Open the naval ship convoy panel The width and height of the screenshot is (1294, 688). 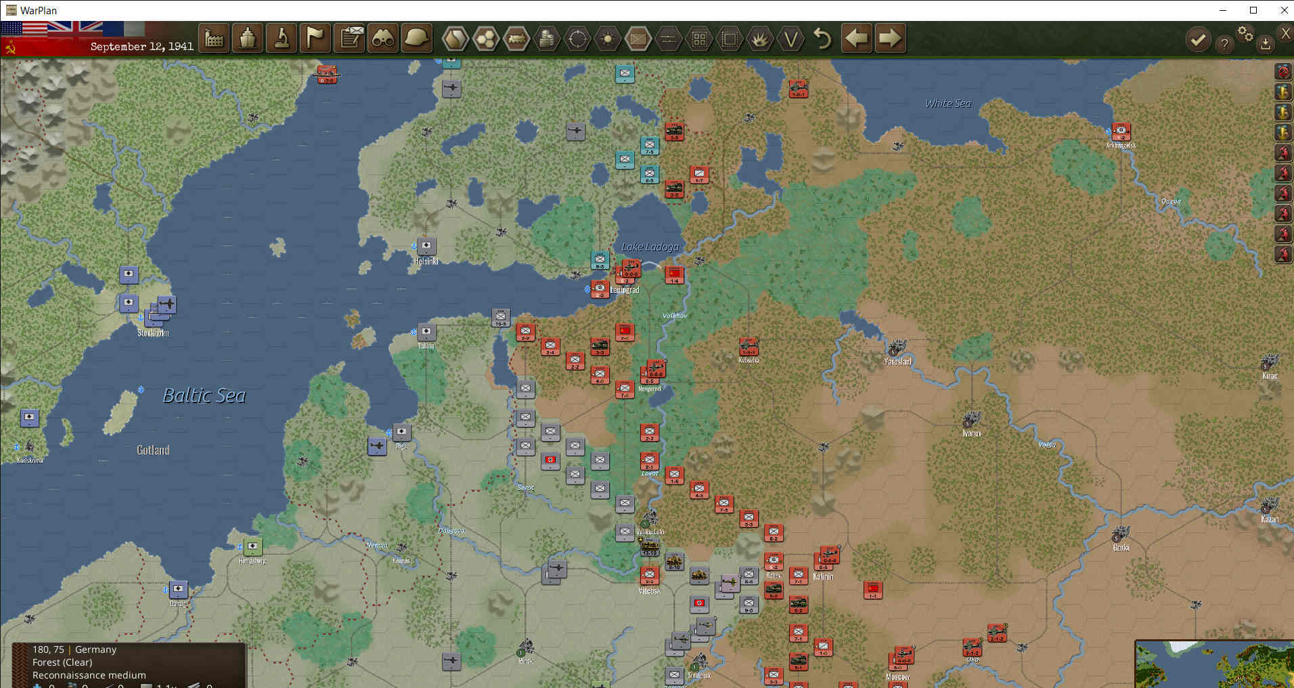[248, 39]
